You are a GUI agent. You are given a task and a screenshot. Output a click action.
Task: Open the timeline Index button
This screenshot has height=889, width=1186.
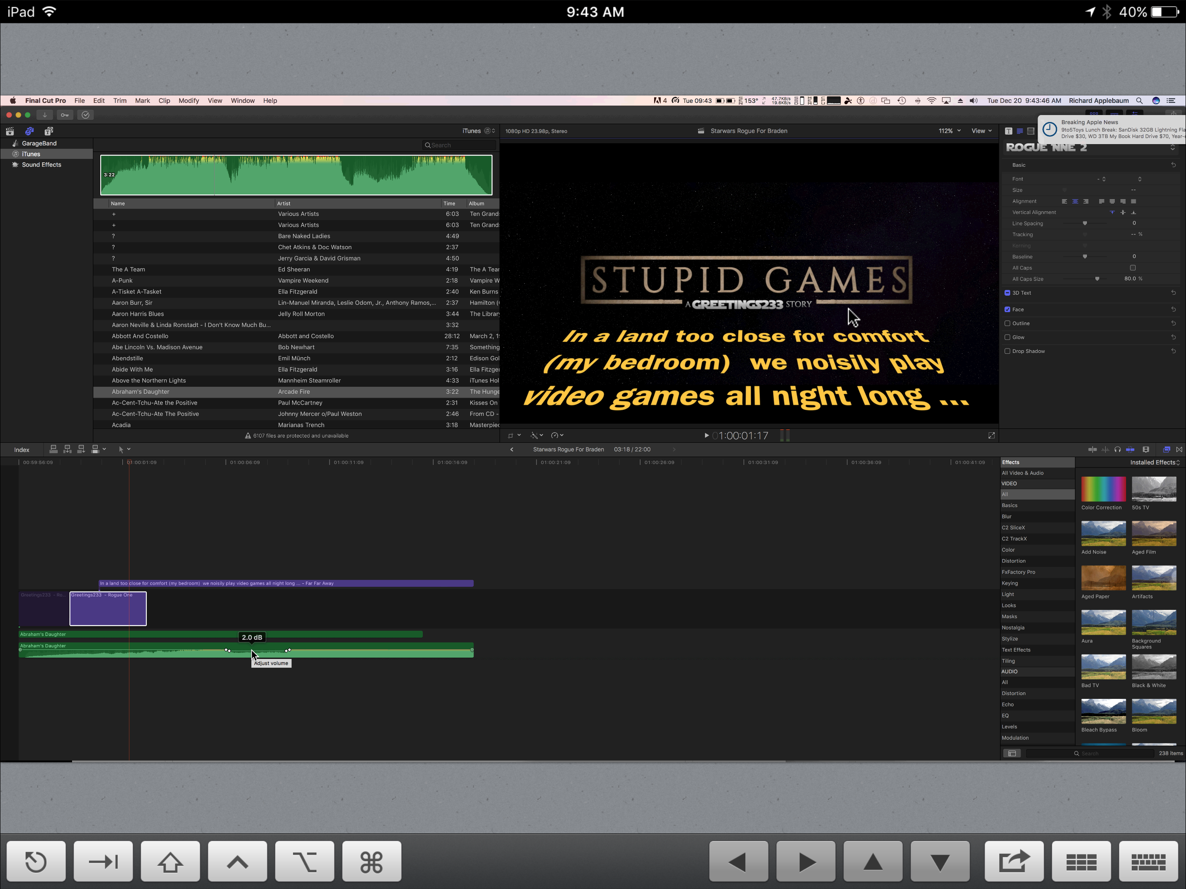21,450
